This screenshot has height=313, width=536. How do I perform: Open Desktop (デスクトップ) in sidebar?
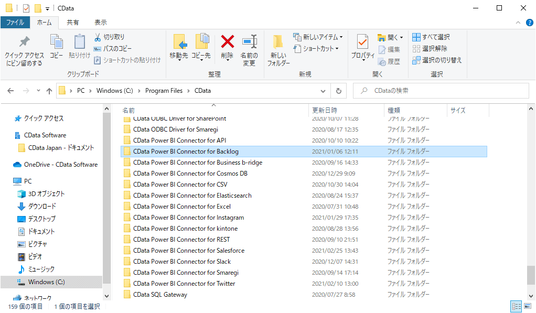(42, 219)
